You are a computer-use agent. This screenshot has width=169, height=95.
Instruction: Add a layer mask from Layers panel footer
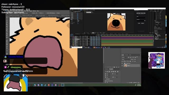click(131, 83)
